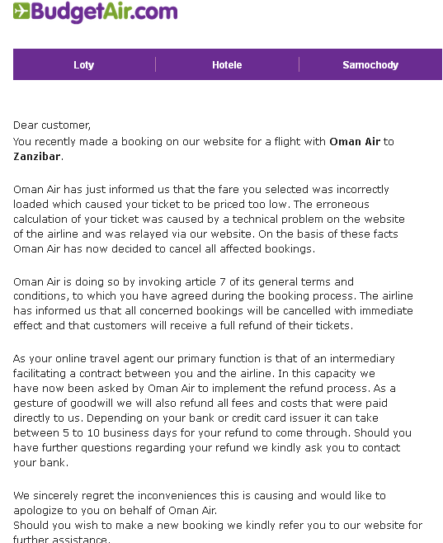Image resolution: width=443 pixels, height=543 pixels.
Task: Click the green airplane icon in logo
Action: click(x=21, y=11)
